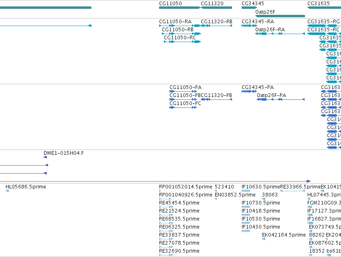The height and width of the screenshot is (257, 341).
Task: Select the CG11320 gene bar
Action: [x=216, y=8]
